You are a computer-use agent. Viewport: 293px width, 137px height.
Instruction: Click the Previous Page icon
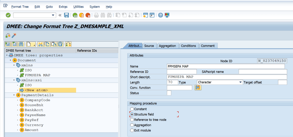click(124, 15)
